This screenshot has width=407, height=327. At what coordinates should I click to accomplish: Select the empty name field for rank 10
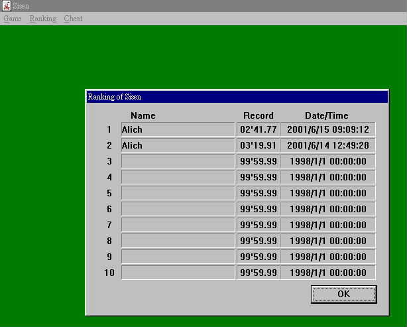178,273
